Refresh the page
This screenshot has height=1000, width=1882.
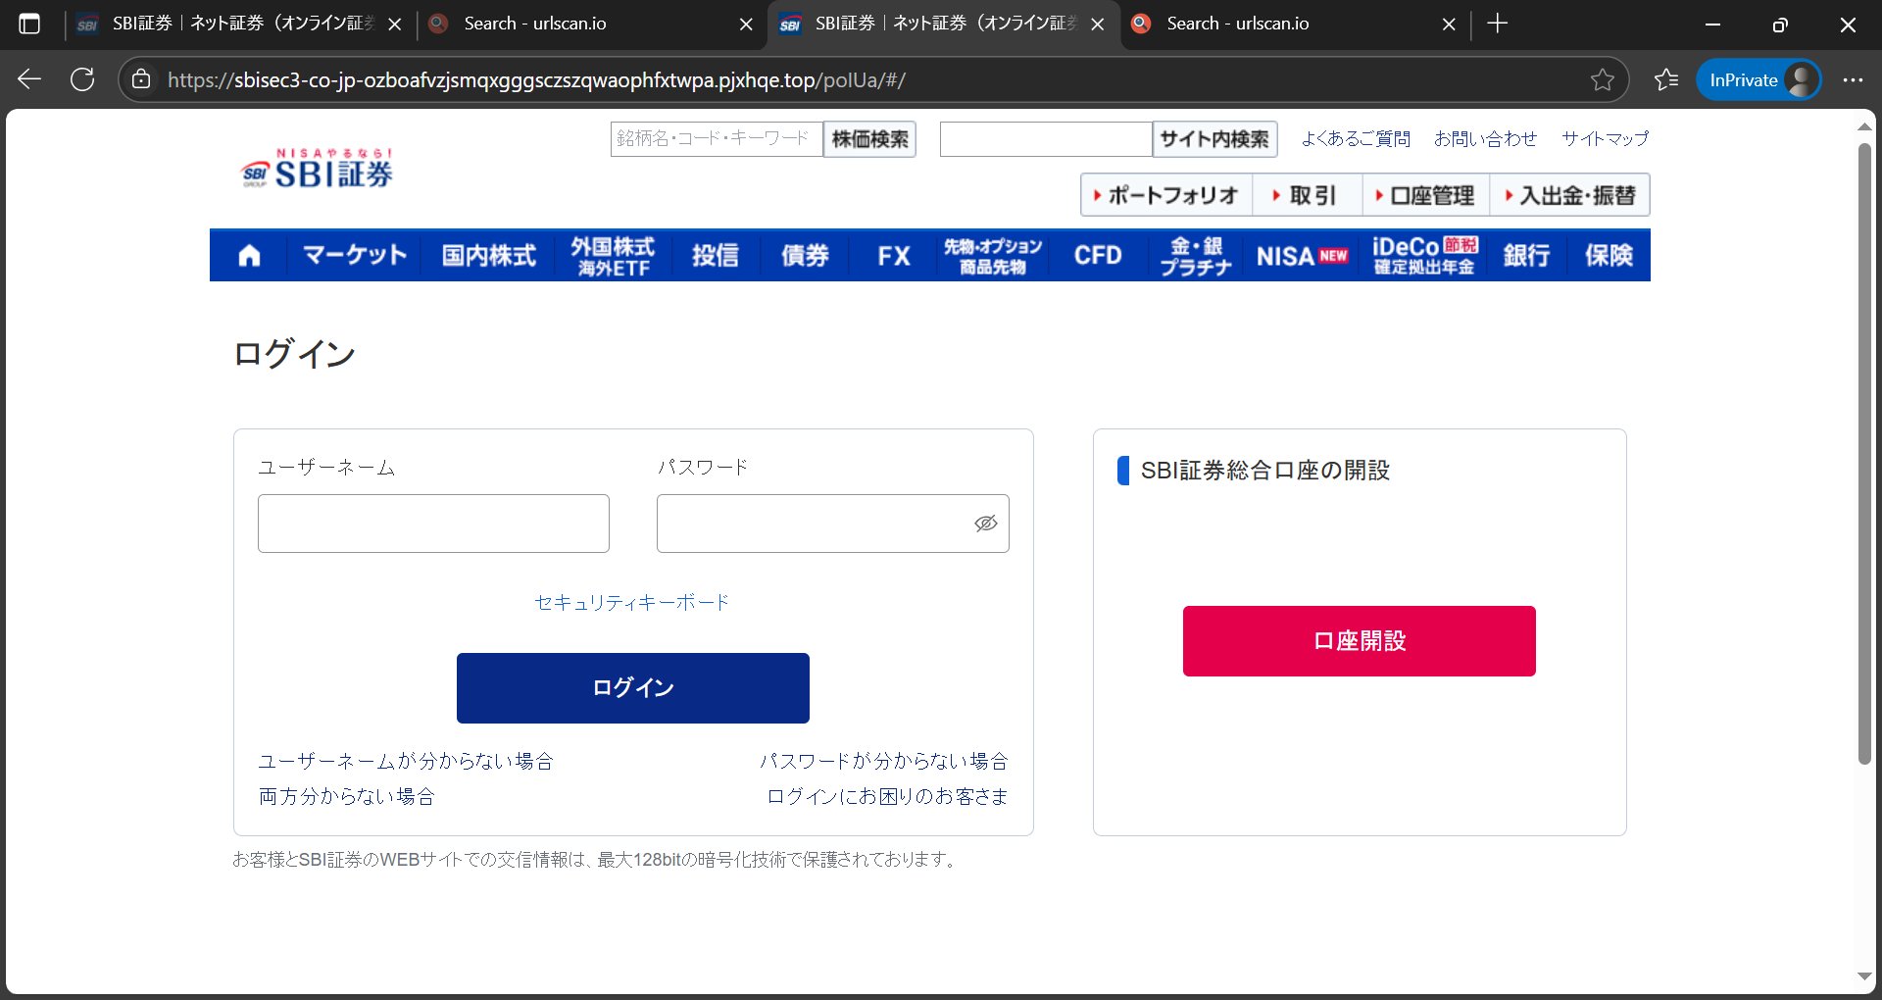[82, 79]
